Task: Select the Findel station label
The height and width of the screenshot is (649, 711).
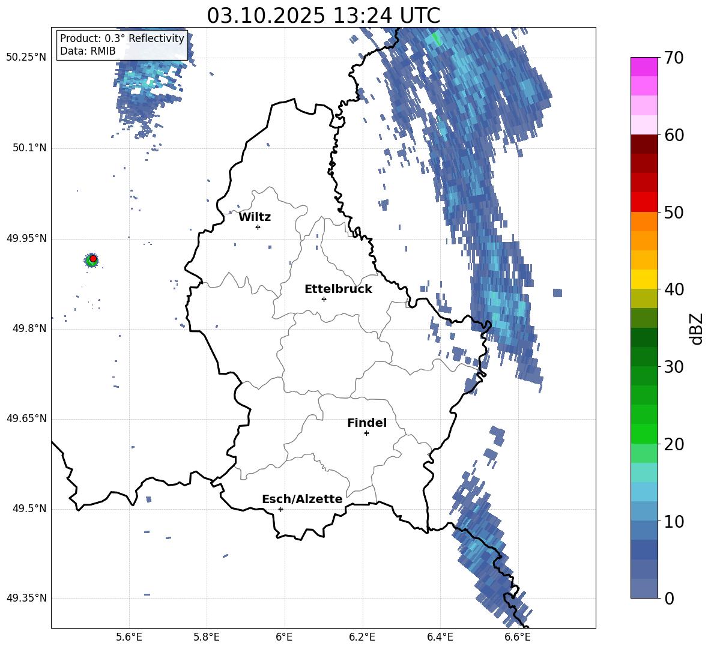Action: 367,423
